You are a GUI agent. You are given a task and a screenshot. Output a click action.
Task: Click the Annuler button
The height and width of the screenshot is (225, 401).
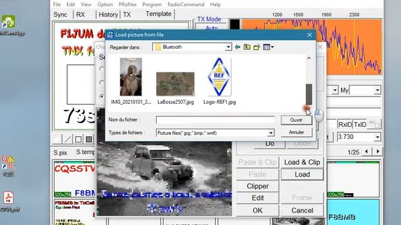point(296,132)
